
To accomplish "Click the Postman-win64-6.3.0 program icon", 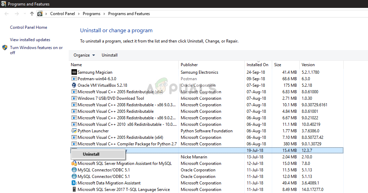I will [x=74, y=79].
